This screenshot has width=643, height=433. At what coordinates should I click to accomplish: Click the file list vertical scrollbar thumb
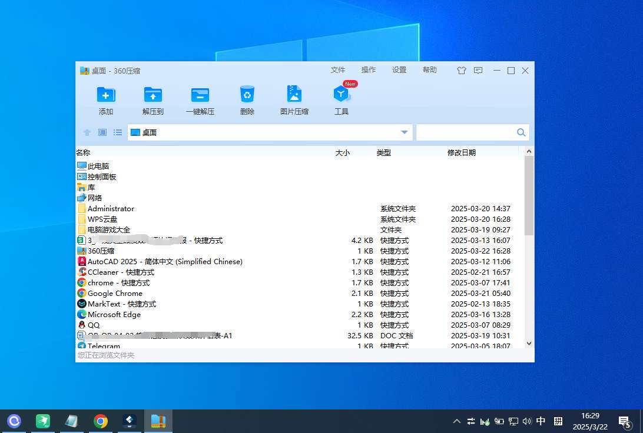[x=529, y=196]
